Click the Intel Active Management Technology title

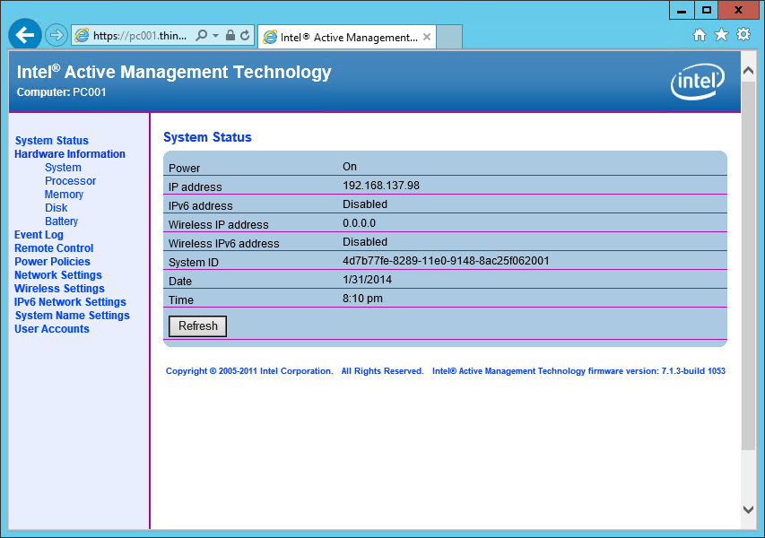[174, 73]
